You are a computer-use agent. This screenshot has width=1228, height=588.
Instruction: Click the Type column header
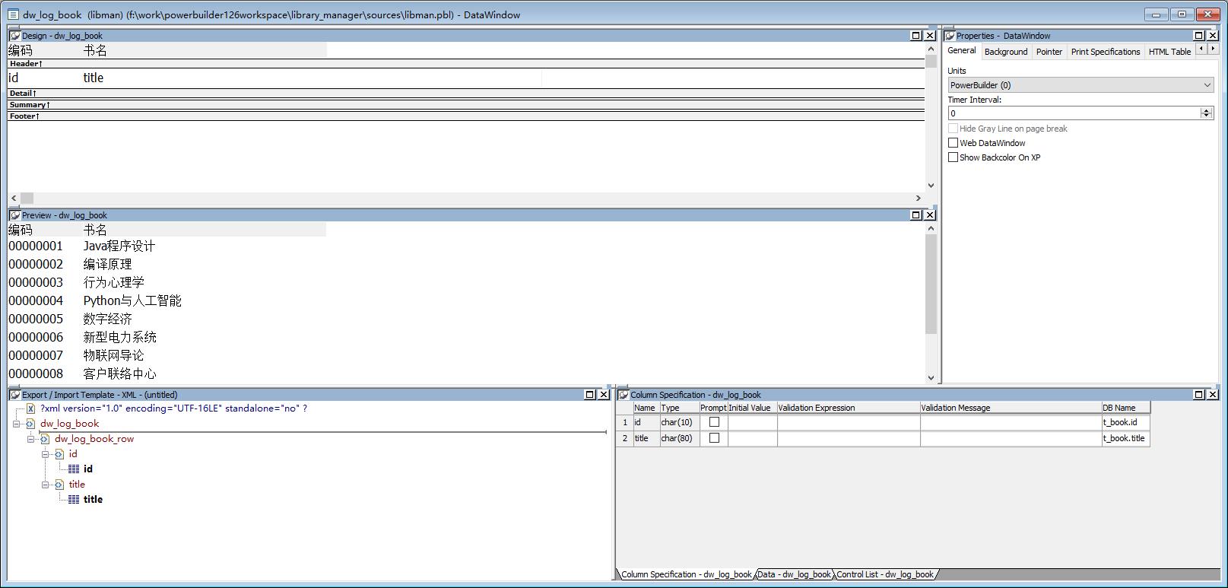tap(679, 408)
